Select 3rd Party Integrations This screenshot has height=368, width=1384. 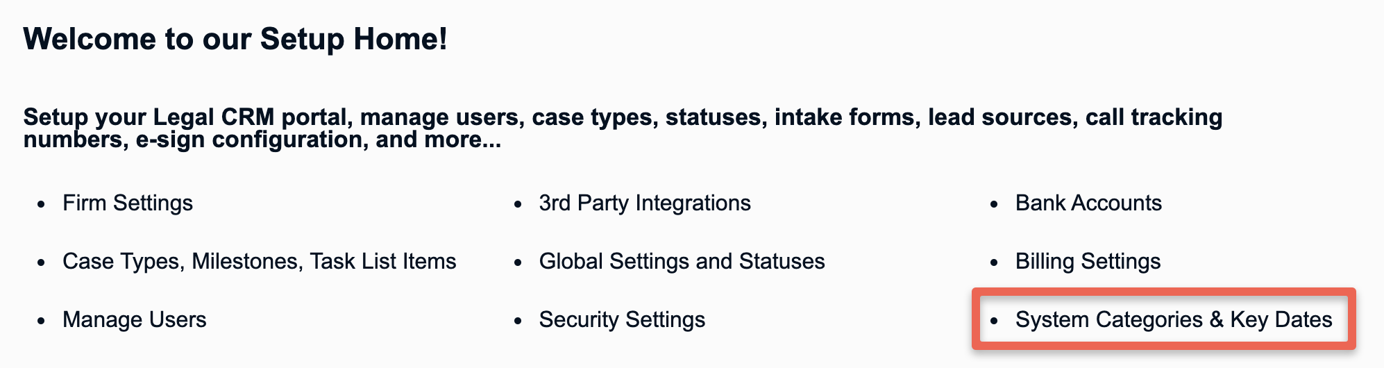(x=645, y=203)
